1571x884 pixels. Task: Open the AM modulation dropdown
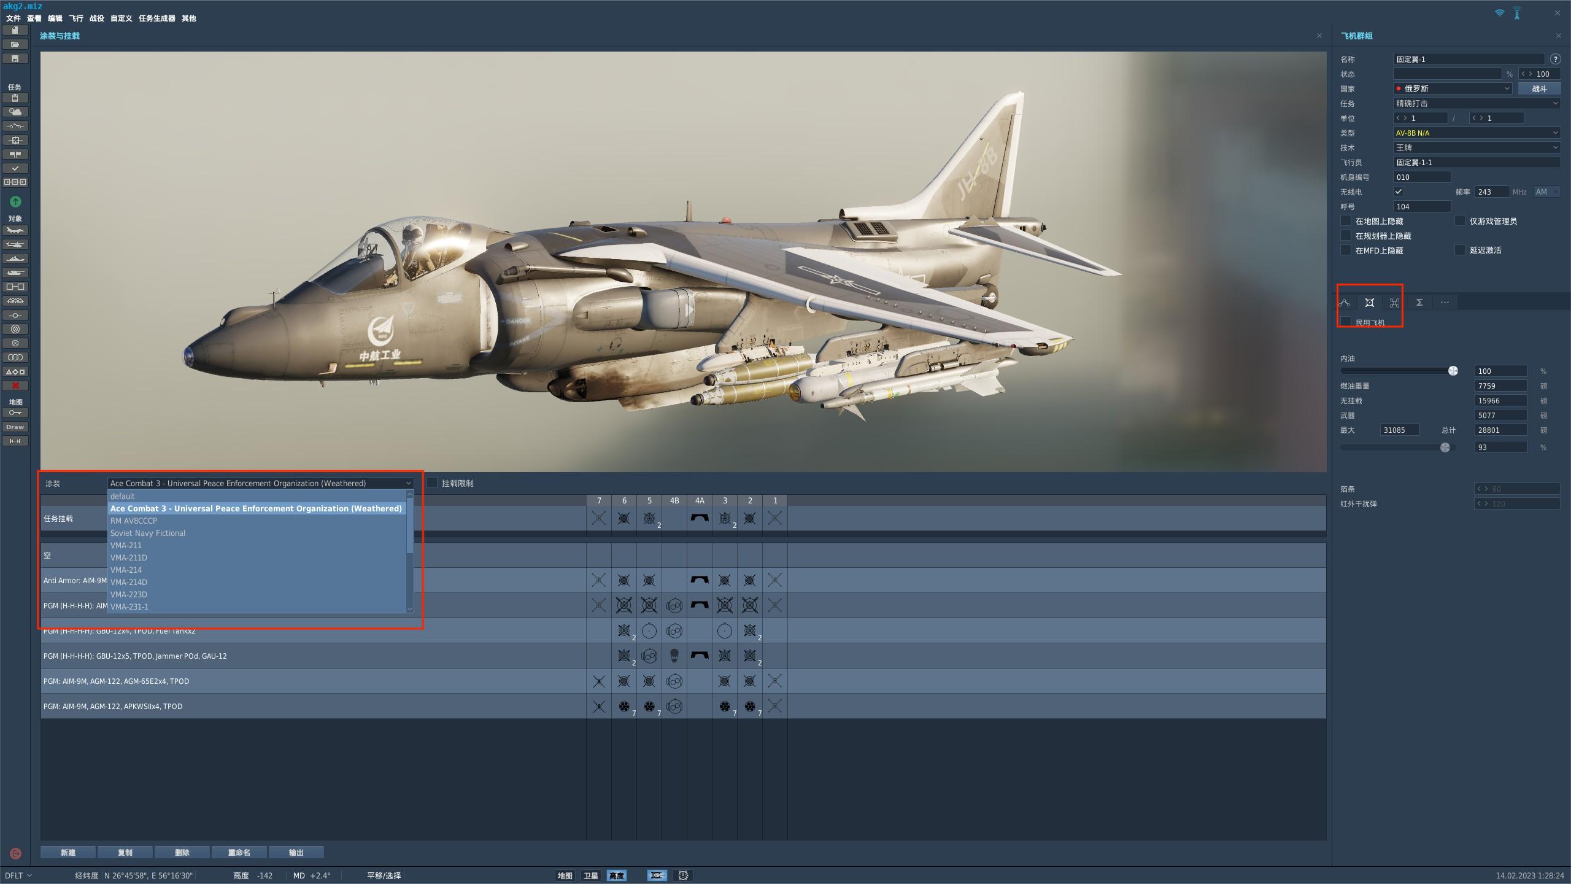[1546, 192]
